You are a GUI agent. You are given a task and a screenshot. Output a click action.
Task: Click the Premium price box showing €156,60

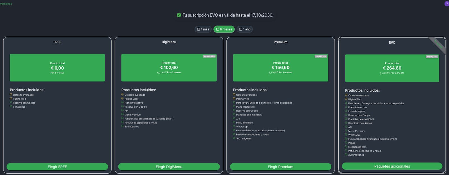click(x=280, y=68)
